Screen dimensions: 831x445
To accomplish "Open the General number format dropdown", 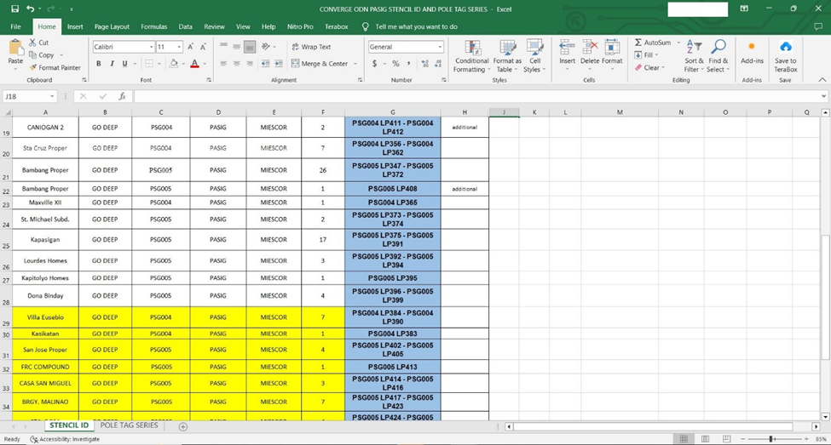I will point(440,47).
